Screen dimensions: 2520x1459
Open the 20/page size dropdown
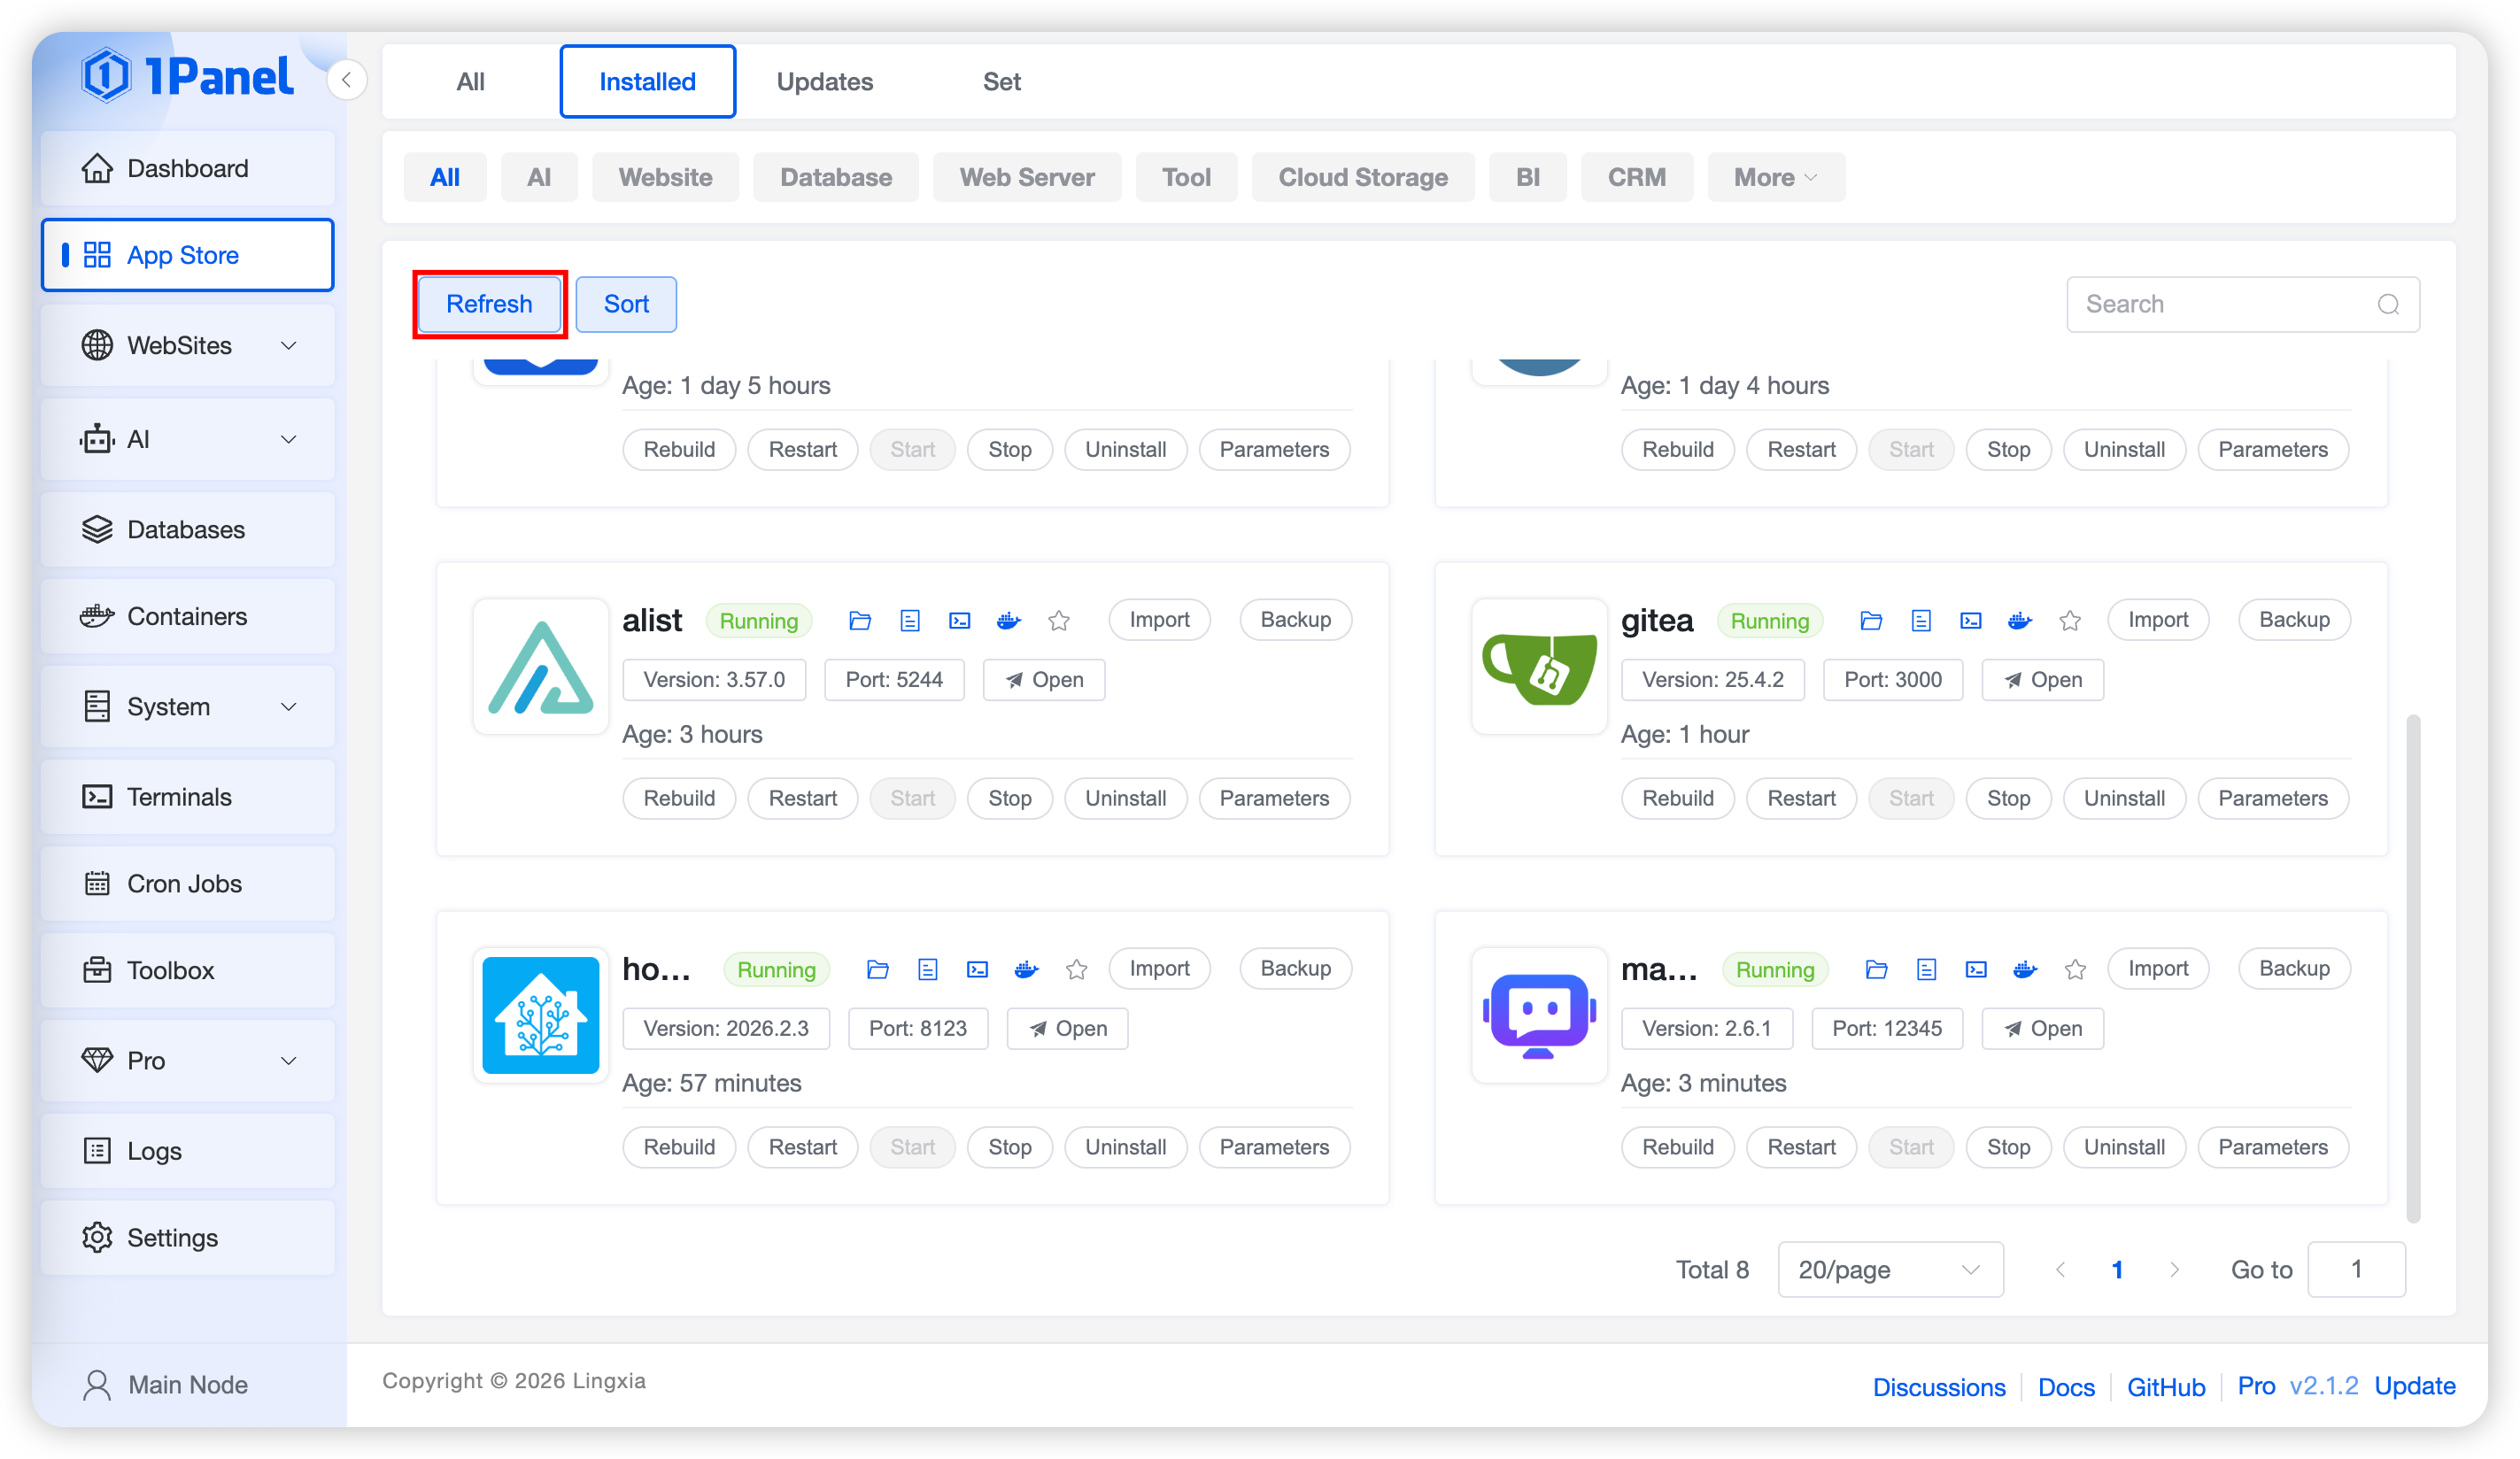click(x=1889, y=1269)
